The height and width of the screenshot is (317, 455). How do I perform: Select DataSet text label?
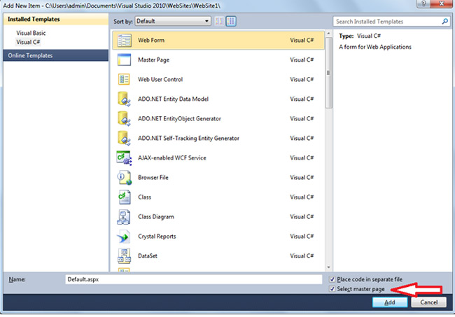[x=148, y=256]
